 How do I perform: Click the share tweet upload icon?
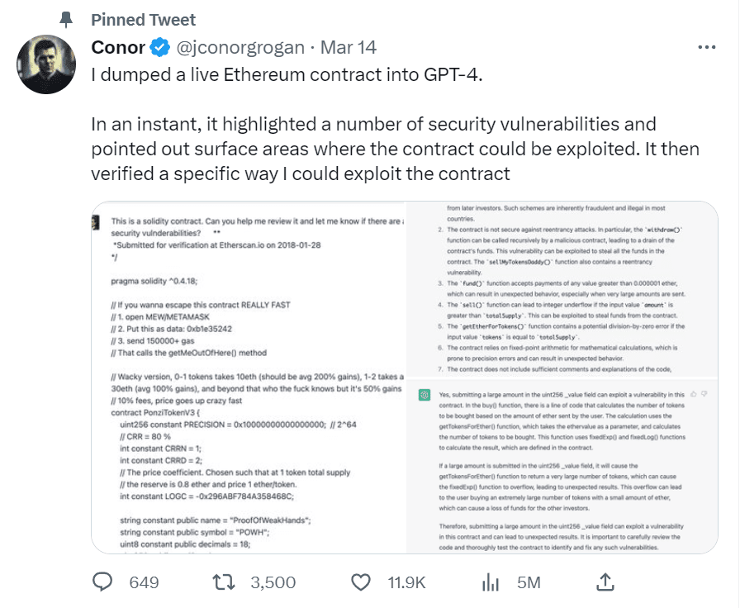[607, 582]
